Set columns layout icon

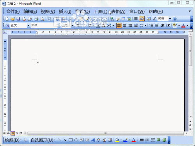click(136, 19)
